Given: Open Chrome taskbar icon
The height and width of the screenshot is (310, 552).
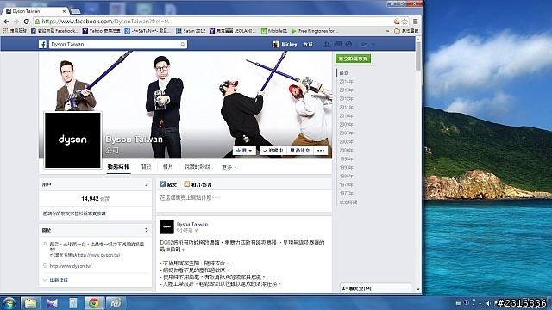Looking at the screenshot, I should coord(94,303).
